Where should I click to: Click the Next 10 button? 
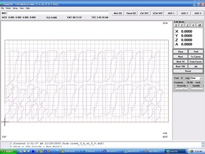180,62
